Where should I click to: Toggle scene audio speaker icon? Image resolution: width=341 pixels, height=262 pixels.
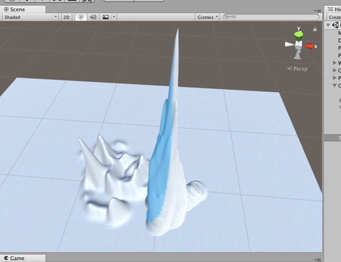click(x=93, y=17)
